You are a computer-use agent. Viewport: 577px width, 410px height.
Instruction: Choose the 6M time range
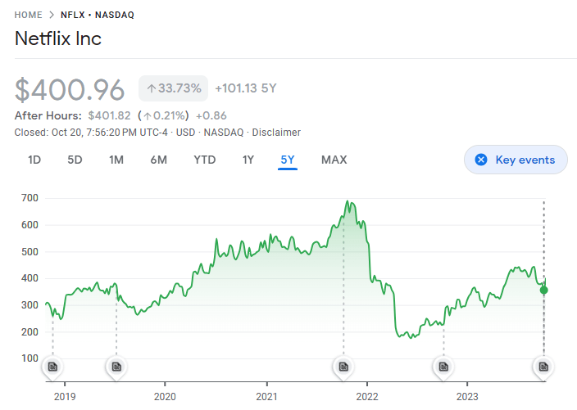click(x=158, y=160)
